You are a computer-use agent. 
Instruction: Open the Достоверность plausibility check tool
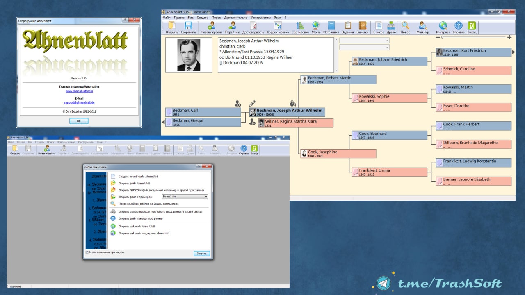pos(253,27)
